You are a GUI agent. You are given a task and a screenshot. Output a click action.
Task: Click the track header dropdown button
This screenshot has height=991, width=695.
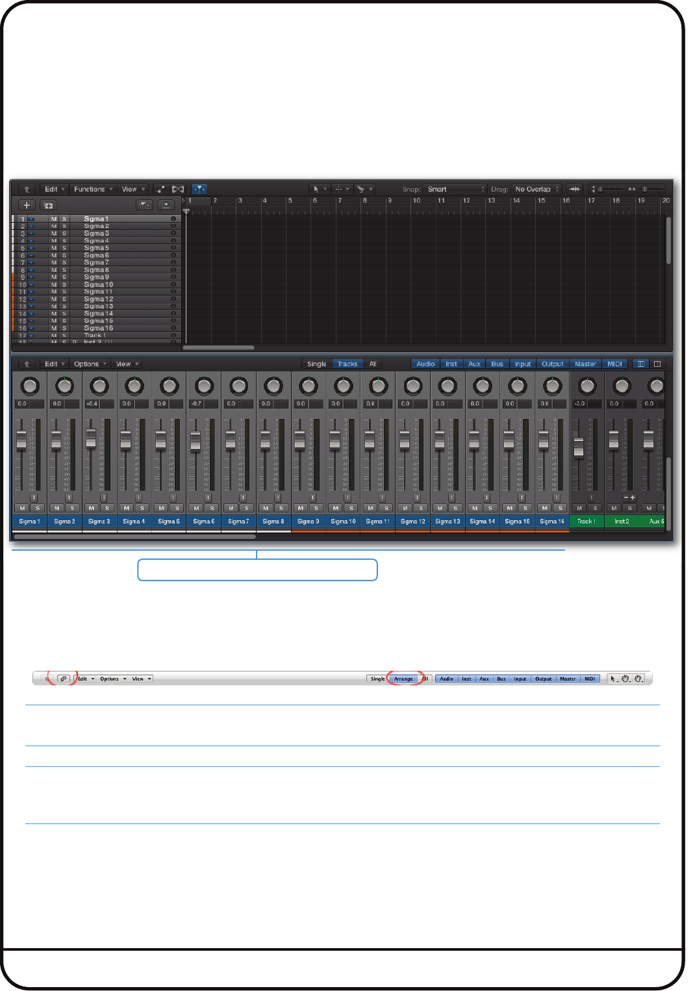click(166, 205)
